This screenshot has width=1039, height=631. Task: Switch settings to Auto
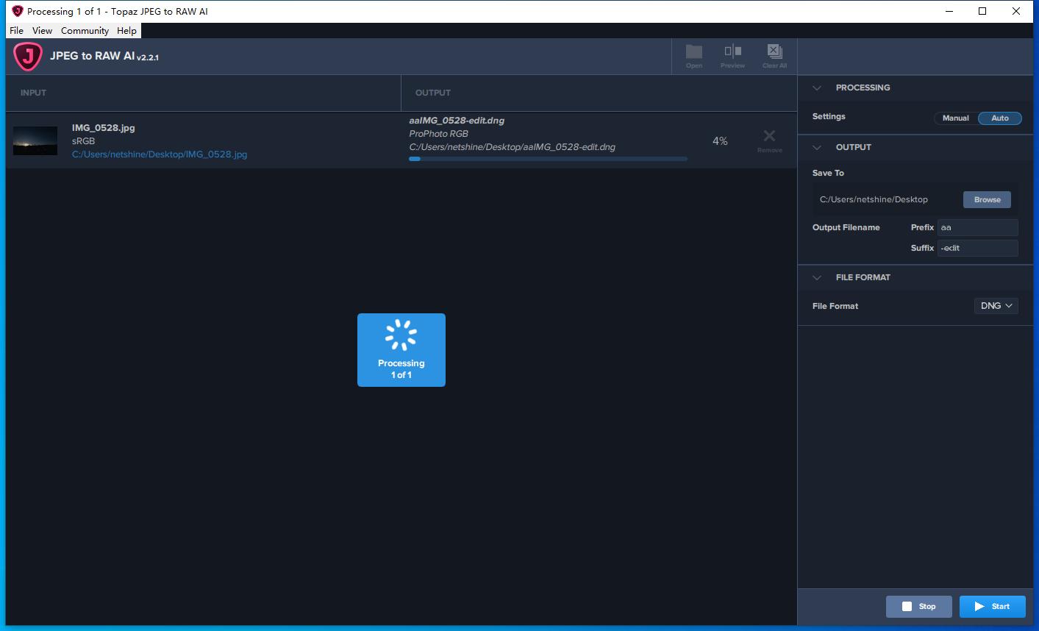pos(1000,118)
